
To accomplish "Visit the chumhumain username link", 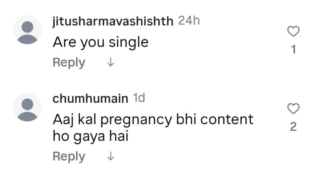I will click(90, 99).
